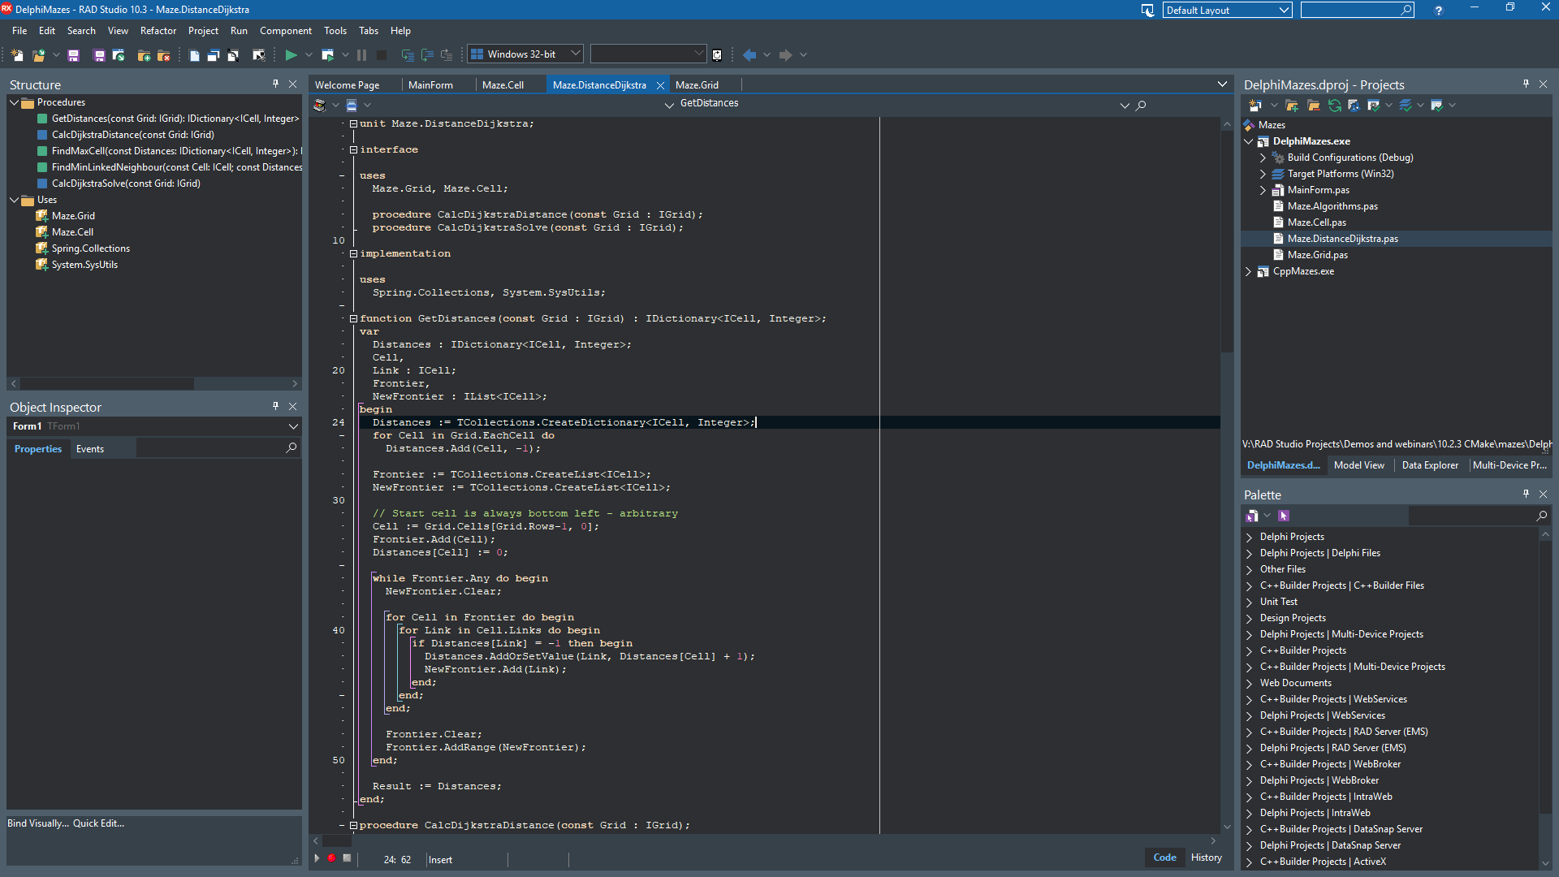Switch to the Maze.Cell editor tab
Screen dimensions: 1559x877
click(x=503, y=84)
